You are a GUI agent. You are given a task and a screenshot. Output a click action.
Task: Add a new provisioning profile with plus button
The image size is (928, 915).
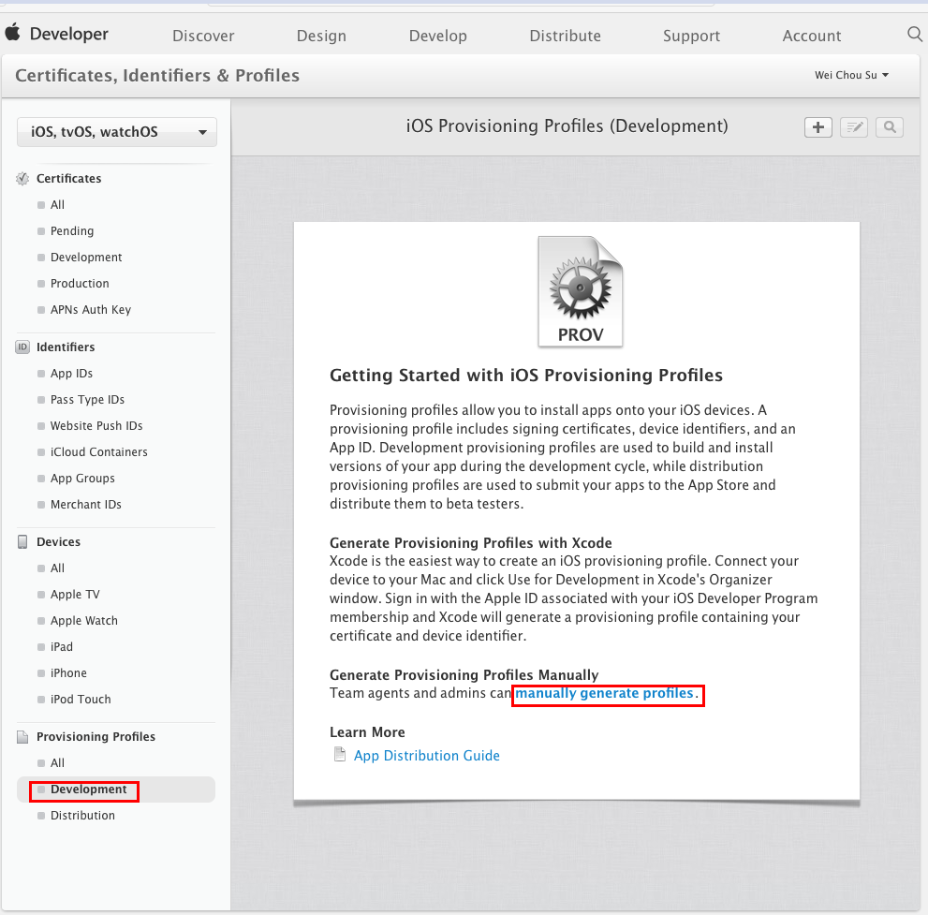[818, 127]
